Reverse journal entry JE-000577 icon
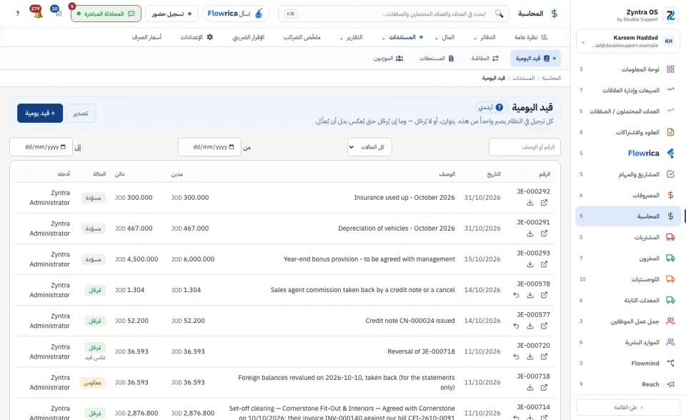 pyautogui.click(x=516, y=326)
